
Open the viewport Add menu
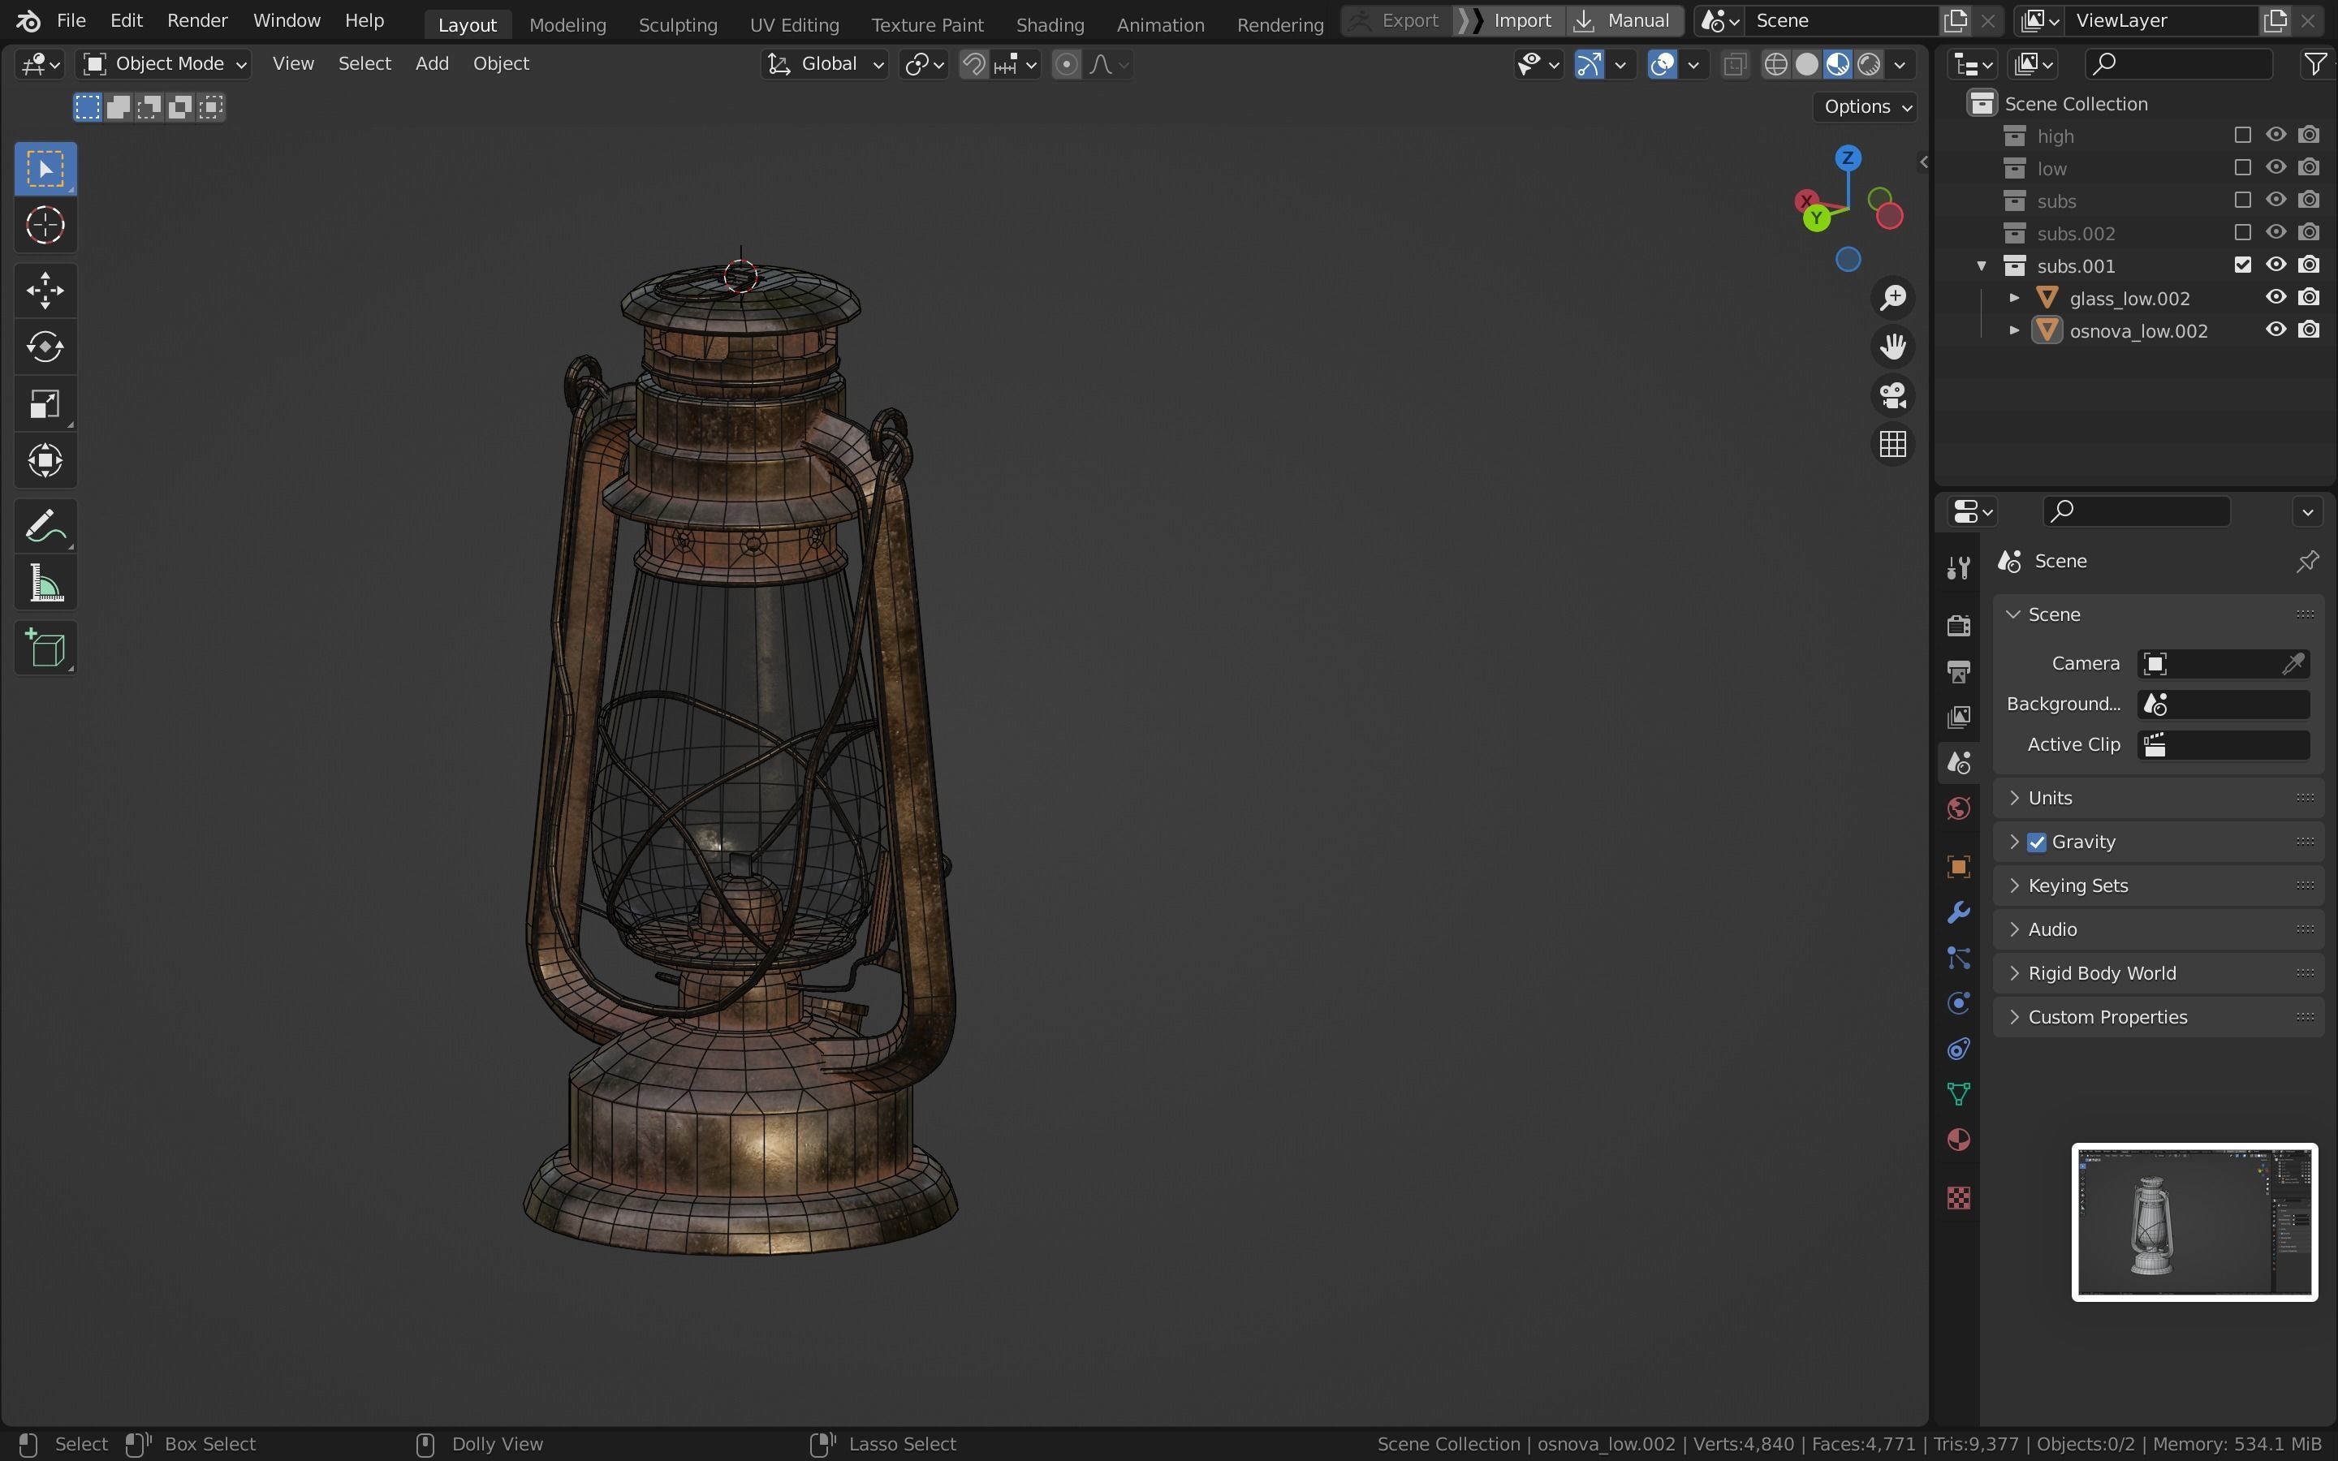tap(432, 64)
